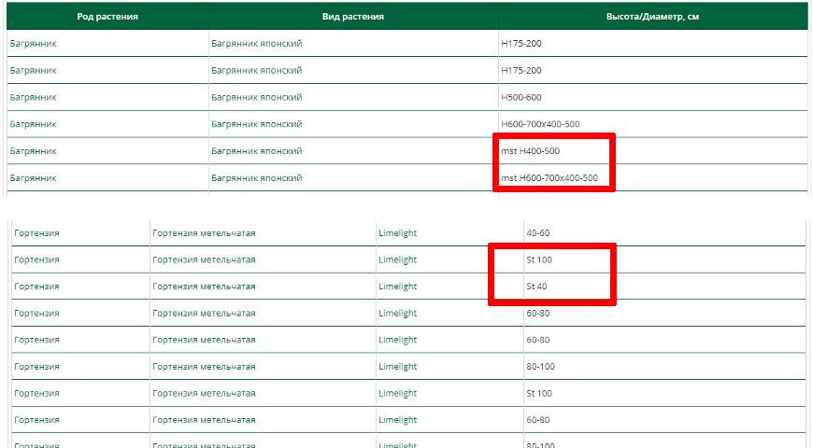Select the H500-600 height cell
This screenshot has width=813, height=448.
521,97
